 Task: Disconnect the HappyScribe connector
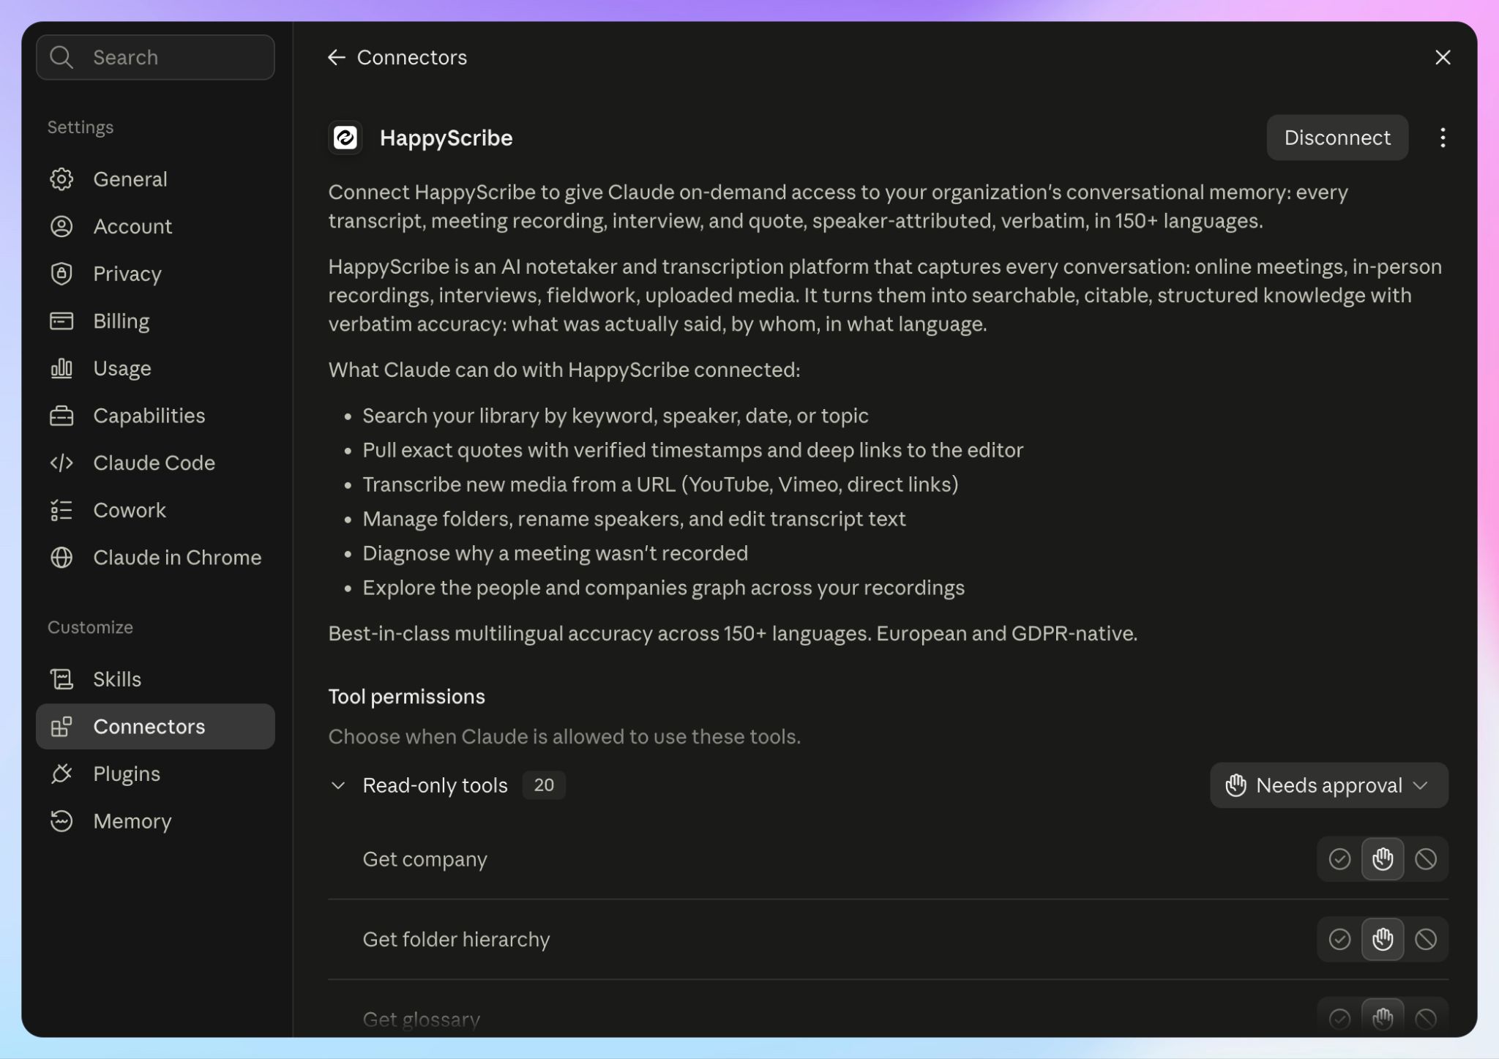tap(1337, 138)
